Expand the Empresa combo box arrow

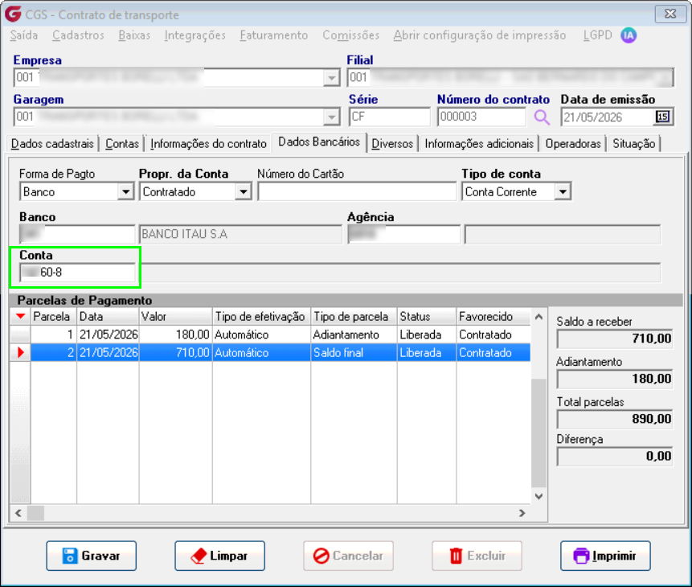coord(331,78)
